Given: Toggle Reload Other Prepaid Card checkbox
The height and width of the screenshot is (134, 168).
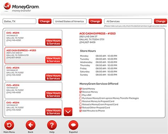Looking at the screenshot, I should click(80, 107).
